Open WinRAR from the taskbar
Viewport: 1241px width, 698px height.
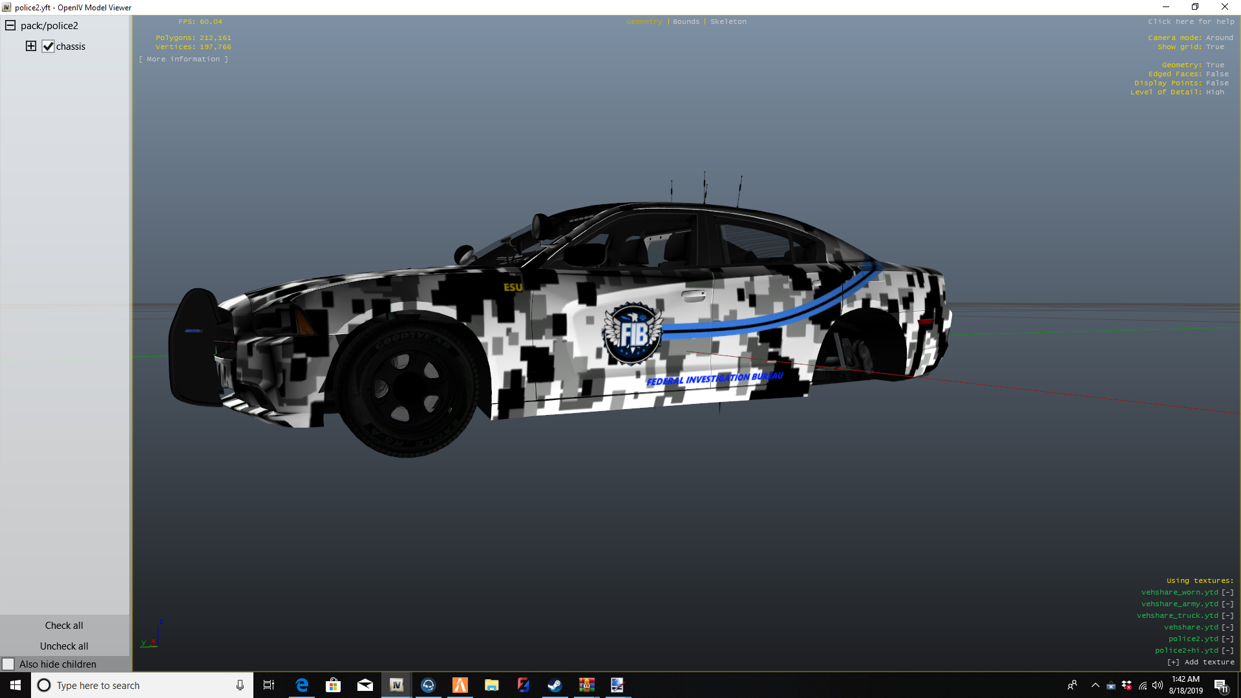click(586, 685)
